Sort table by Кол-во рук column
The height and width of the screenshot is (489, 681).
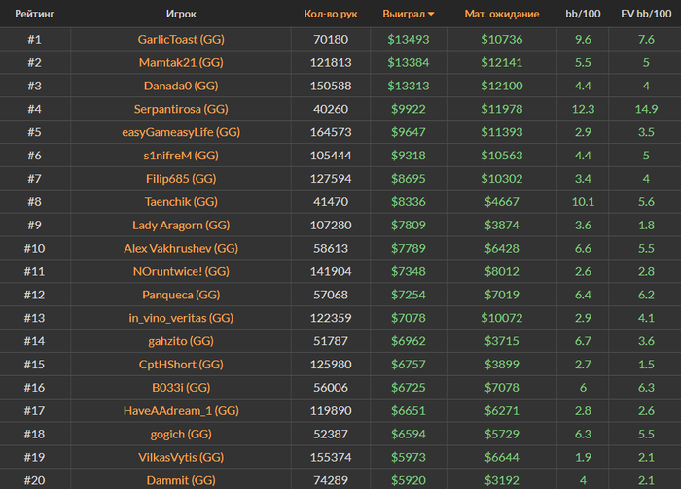pyautogui.click(x=331, y=14)
